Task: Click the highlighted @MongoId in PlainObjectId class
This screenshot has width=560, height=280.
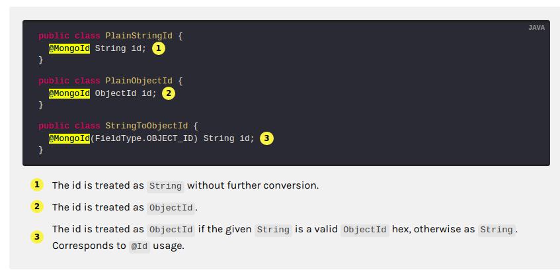Action: [69, 93]
